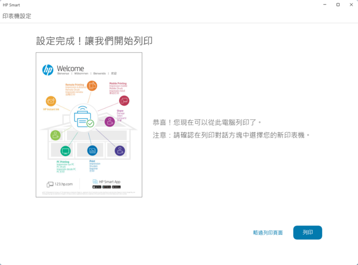Viewport: 358px width, 265px height.
Task: Click the Welcome heading on the preview page
Action: [x=70, y=68]
